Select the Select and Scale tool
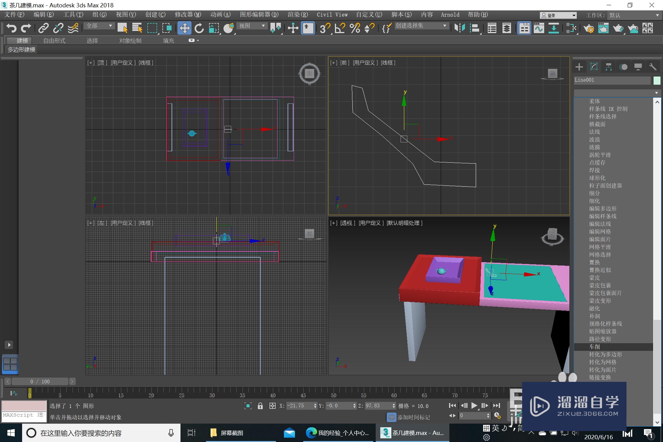Screen dimensions: 663x442 [214, 28]
